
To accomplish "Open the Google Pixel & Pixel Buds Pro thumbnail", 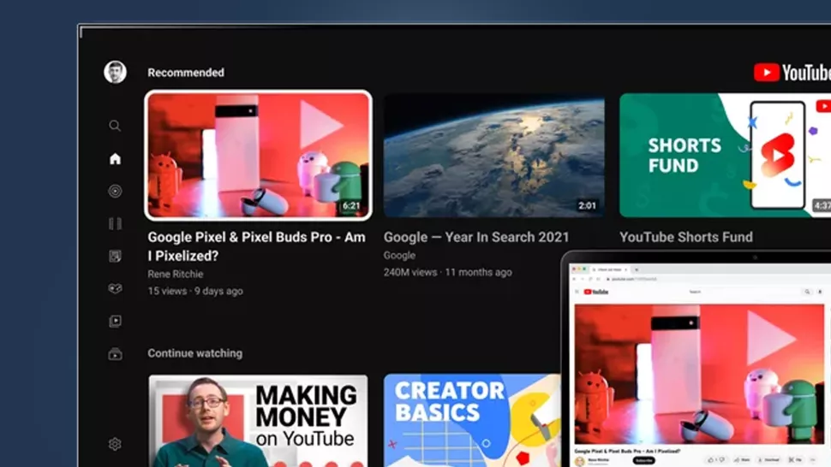I will [x=258, y=155].
